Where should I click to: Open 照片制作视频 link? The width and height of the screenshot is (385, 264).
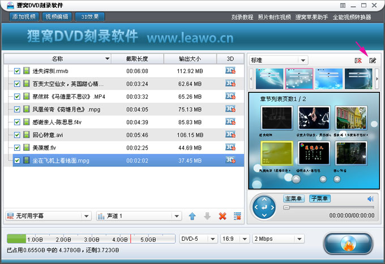click(x=274, y=17)
